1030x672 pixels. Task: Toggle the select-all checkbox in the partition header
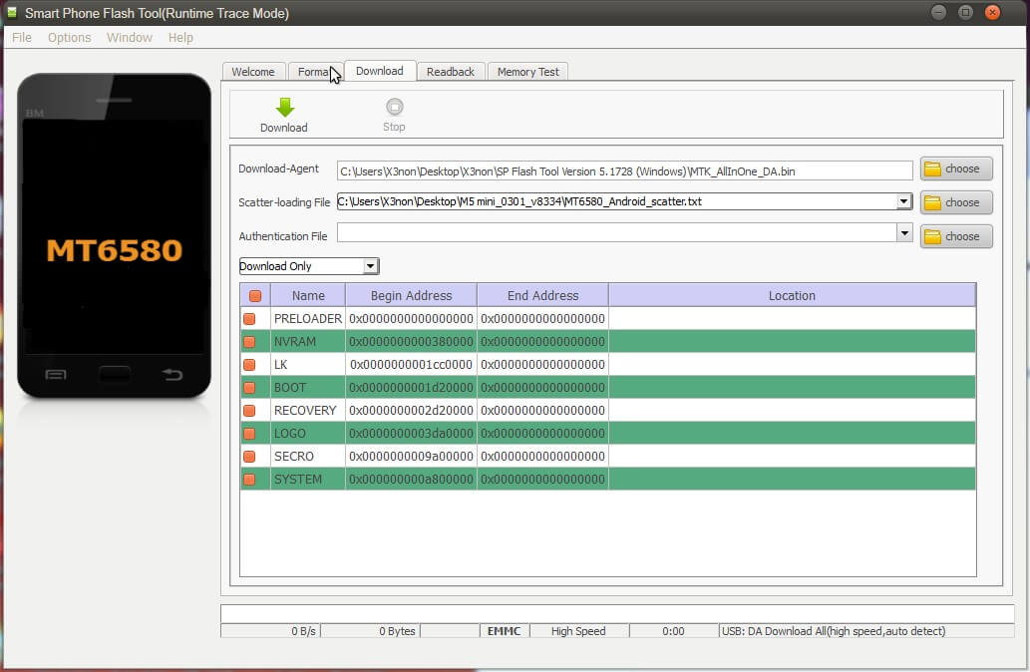click(253, 295)
